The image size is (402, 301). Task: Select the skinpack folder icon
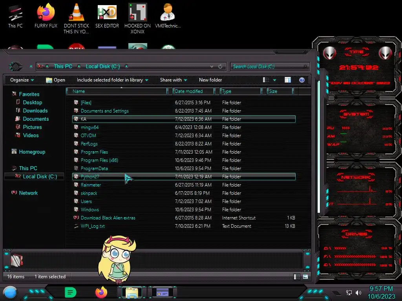tap(76, 193)
